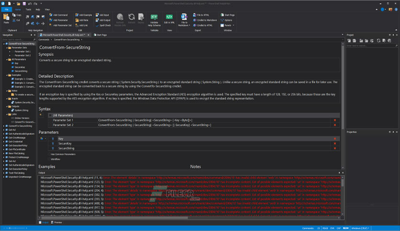This screenshot has height=231, width=400.
Task: Open the File ribbon tab
Action: 7,10
